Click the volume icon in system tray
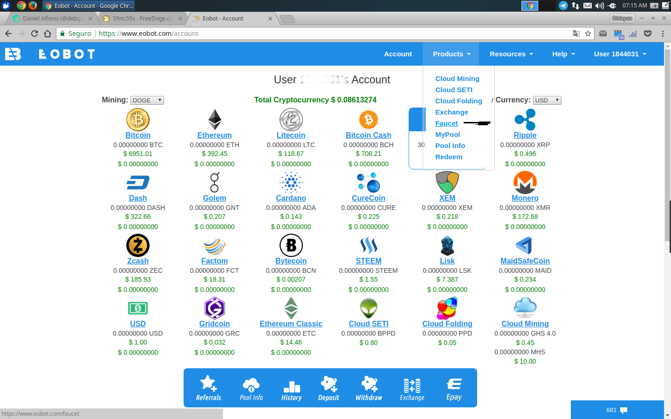The width and height of the screenshot is (671, 419). [x=600, y=6]
